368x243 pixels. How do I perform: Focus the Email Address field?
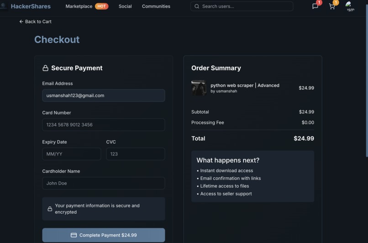[x=104, y=95]
